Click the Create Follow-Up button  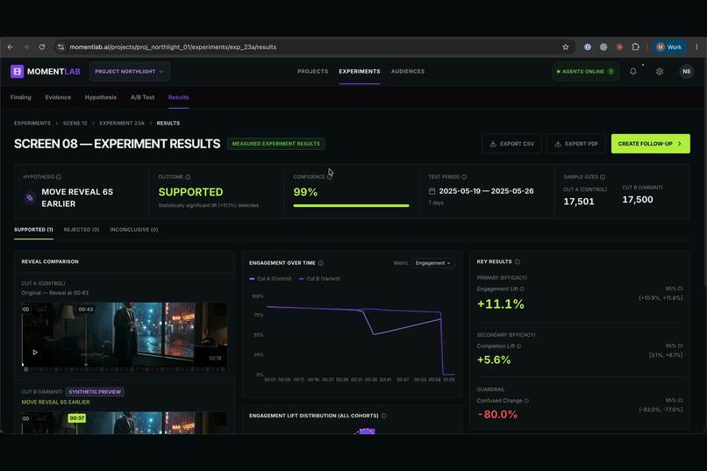[x=650, y=144]
